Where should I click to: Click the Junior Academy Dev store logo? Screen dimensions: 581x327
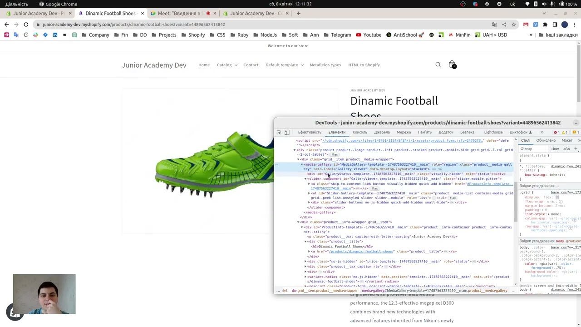pyautogui.click(x=154, y=65)
